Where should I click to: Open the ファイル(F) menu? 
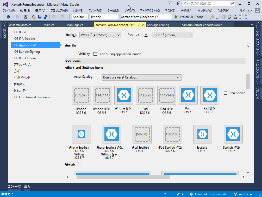click(9, 10)
